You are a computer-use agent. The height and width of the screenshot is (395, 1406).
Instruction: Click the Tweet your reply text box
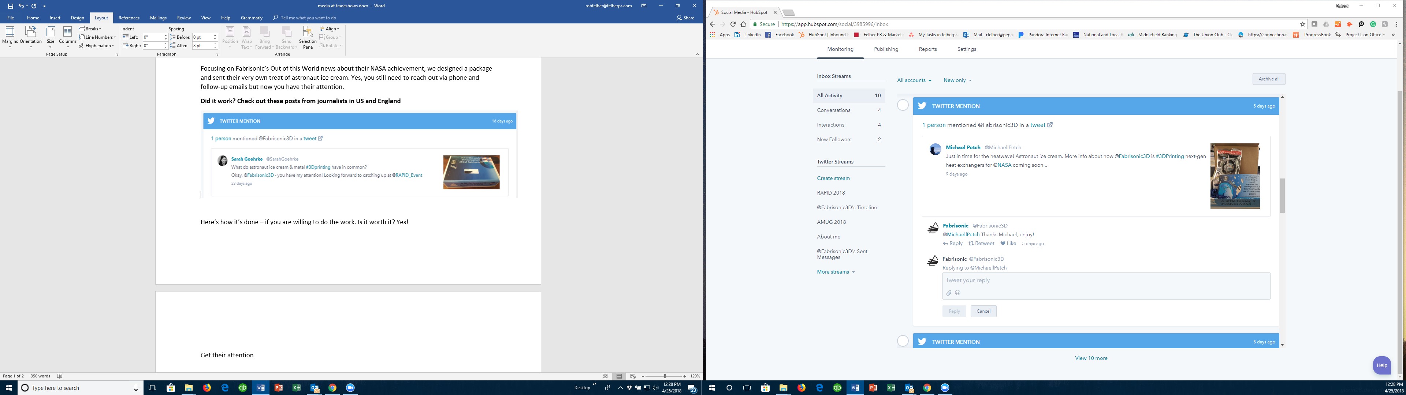[1106, 285]
